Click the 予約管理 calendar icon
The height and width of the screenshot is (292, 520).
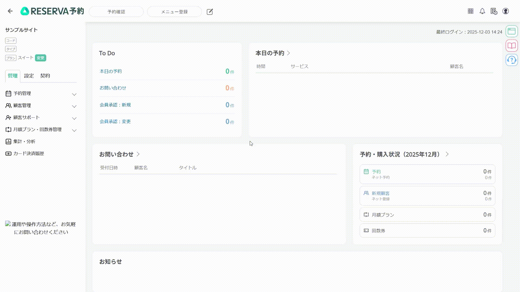click(x=8, y=94)
